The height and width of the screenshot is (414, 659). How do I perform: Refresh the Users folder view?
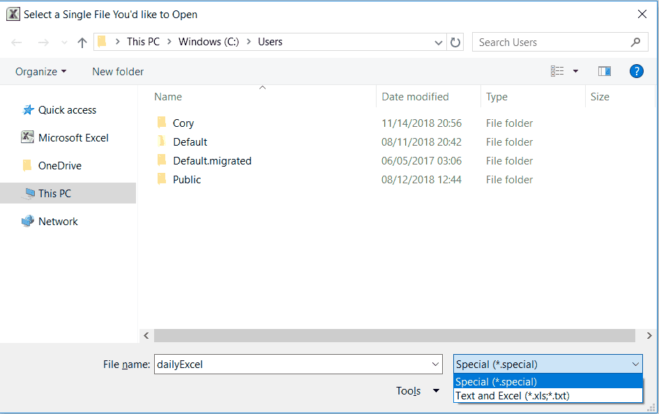point(455,42)
